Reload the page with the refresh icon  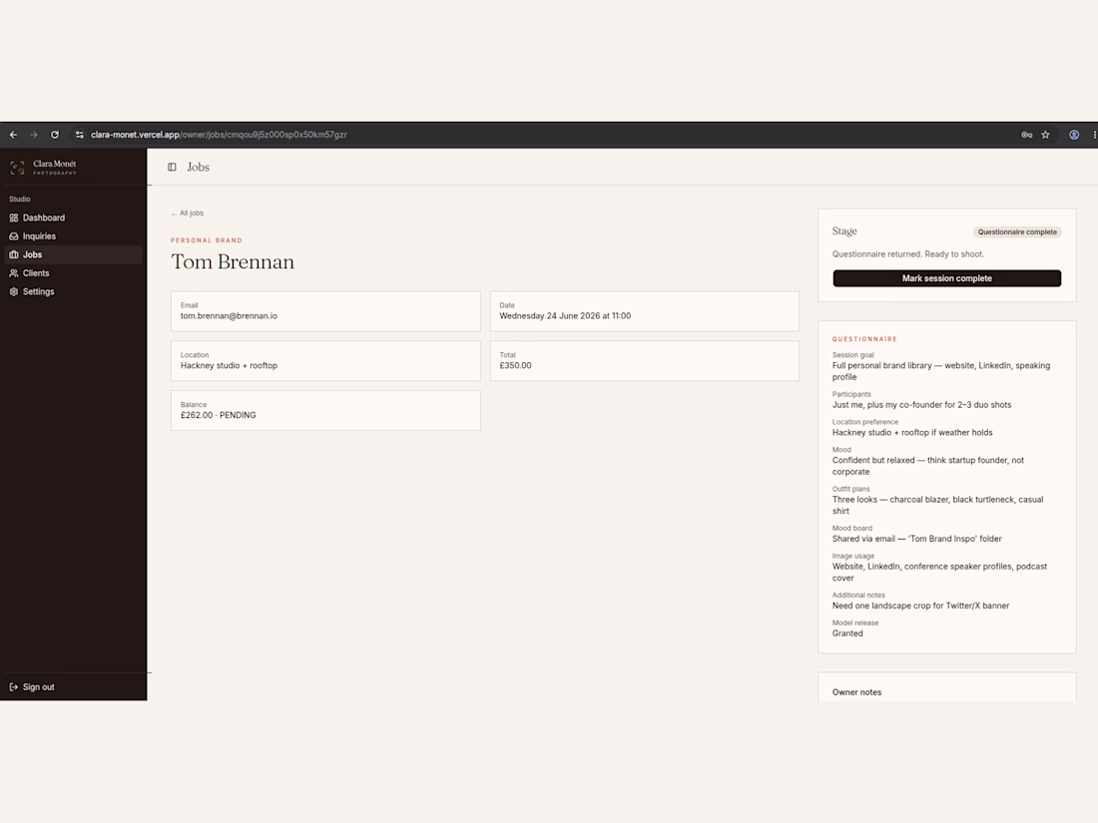click(x=55, y=135)
